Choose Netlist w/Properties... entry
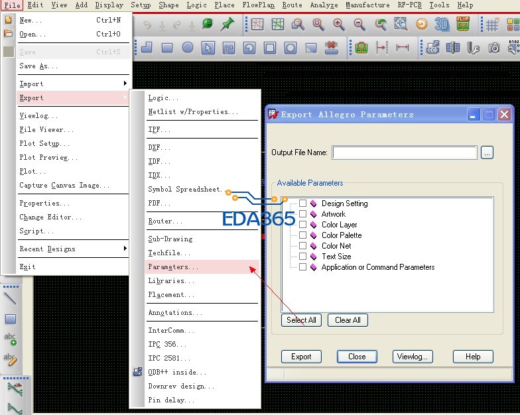Viewport: 520px width, 415px height. coord(202,111)
